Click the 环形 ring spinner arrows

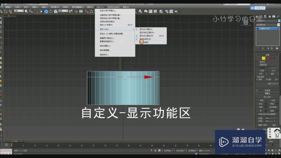(x=266, y=74)
